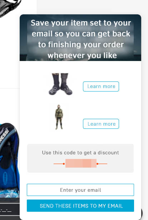Click the dark round button behind popup corner

pos(142,213)
